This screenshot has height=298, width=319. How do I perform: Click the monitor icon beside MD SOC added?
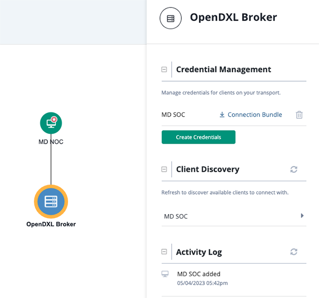click(x=165, y=274)
